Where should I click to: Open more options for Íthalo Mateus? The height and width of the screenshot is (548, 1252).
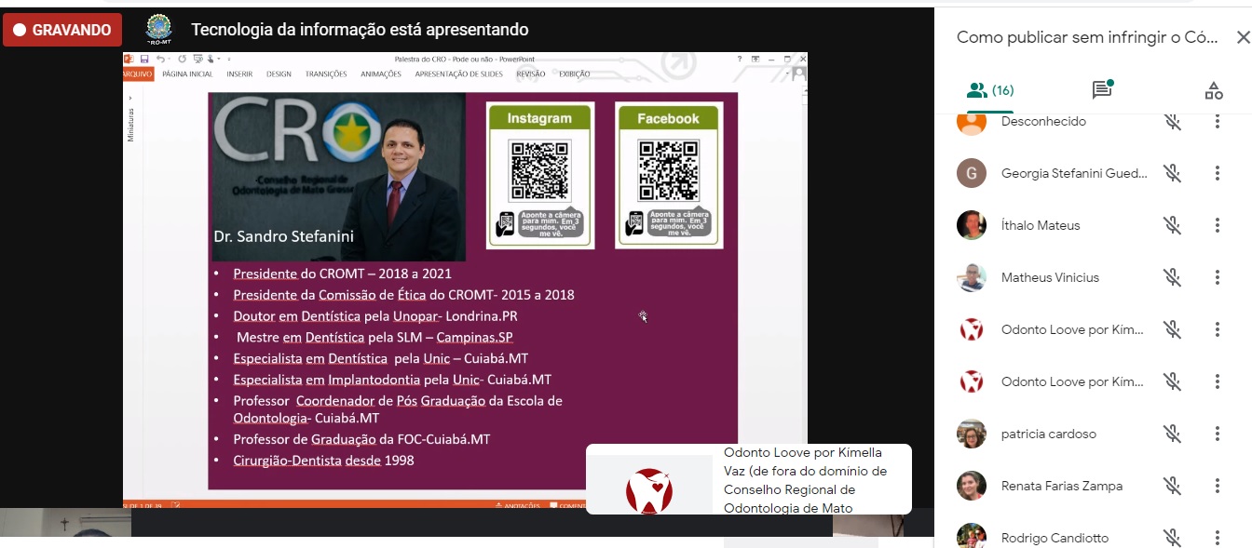(1217, 225)
